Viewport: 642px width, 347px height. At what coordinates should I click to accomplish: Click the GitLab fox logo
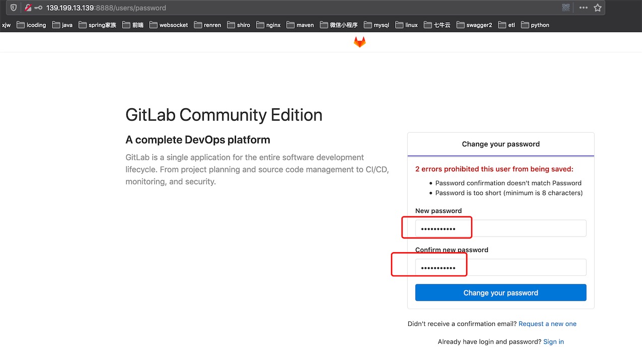point(359,42)
